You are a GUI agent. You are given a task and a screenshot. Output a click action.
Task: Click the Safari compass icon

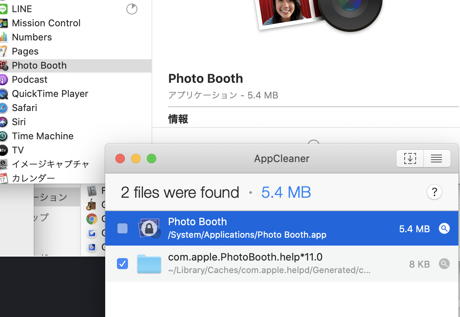(x=3, y=108)
